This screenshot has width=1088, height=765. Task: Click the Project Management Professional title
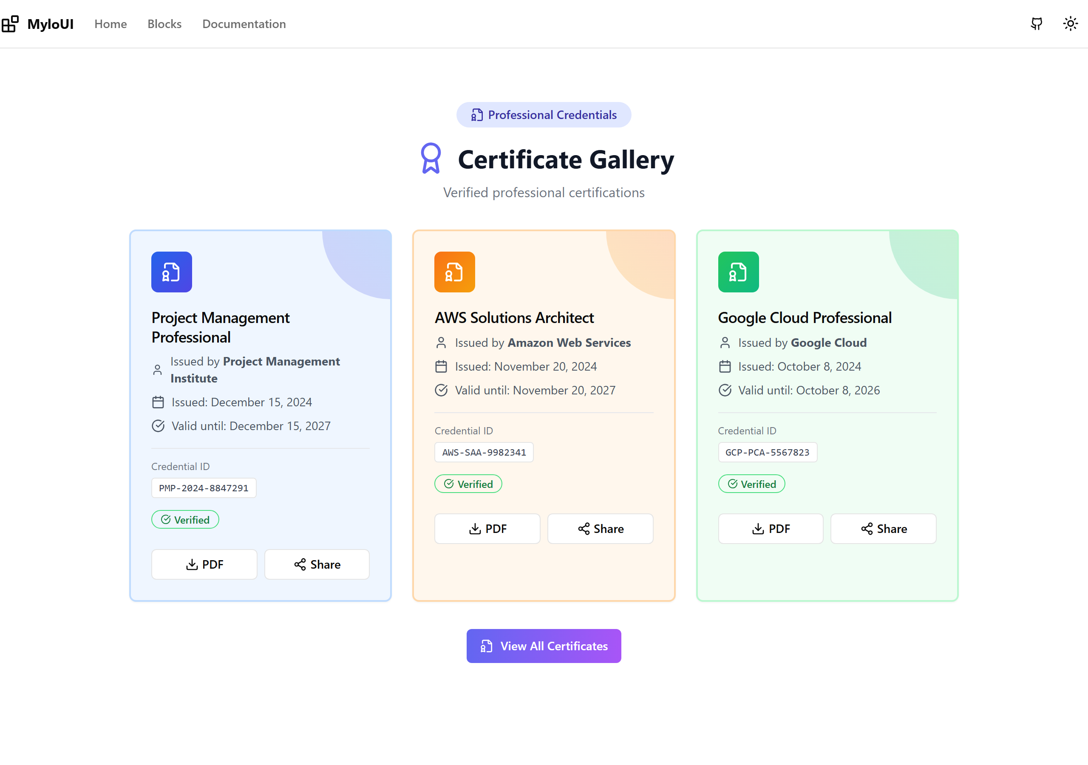click(x=220, y=328)
